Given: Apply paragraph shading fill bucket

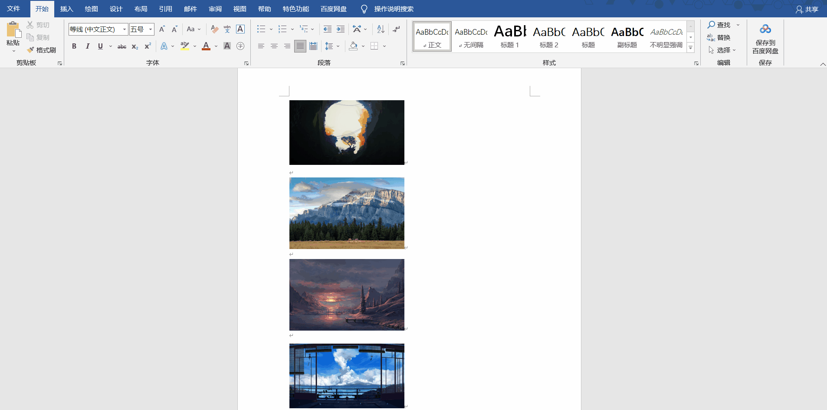Looking at the screenshot, I should [x=354, y=46].
